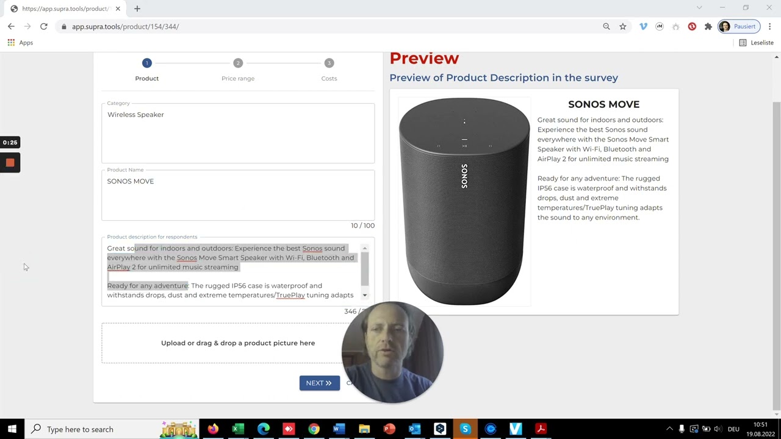Open the volume speaker icon in tray
The image size is (781, 439).
717,429
